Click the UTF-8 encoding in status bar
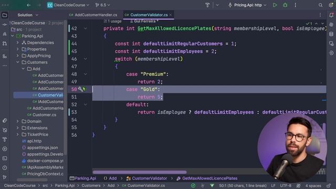Screen dimensions: 336x189 tap(286, 185)
